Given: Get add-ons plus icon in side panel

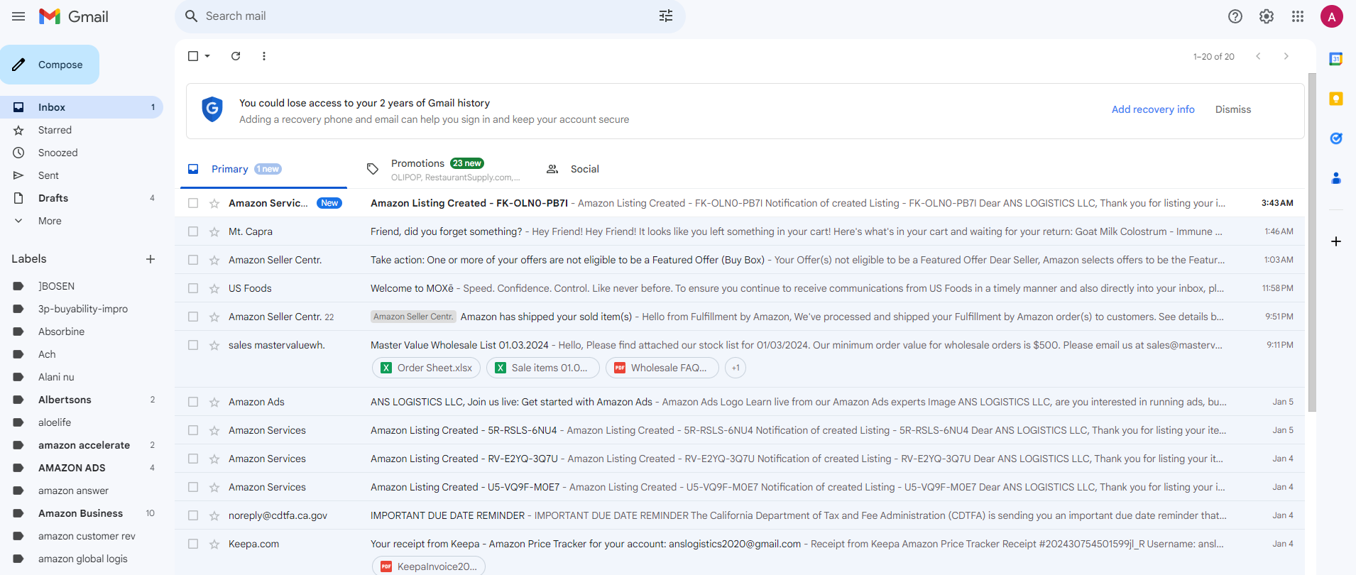Looking at the screenshot, I should [x=1336, y=241].
